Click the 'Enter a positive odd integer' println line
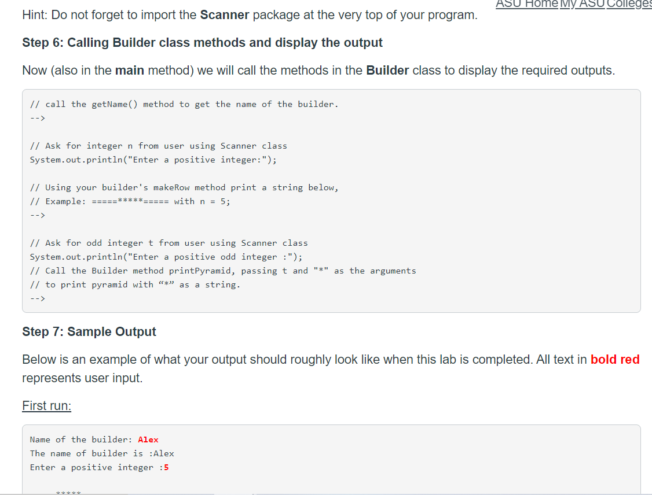This screenshot has width=652, height=495. pyautogui.click(x=166, y=257)
